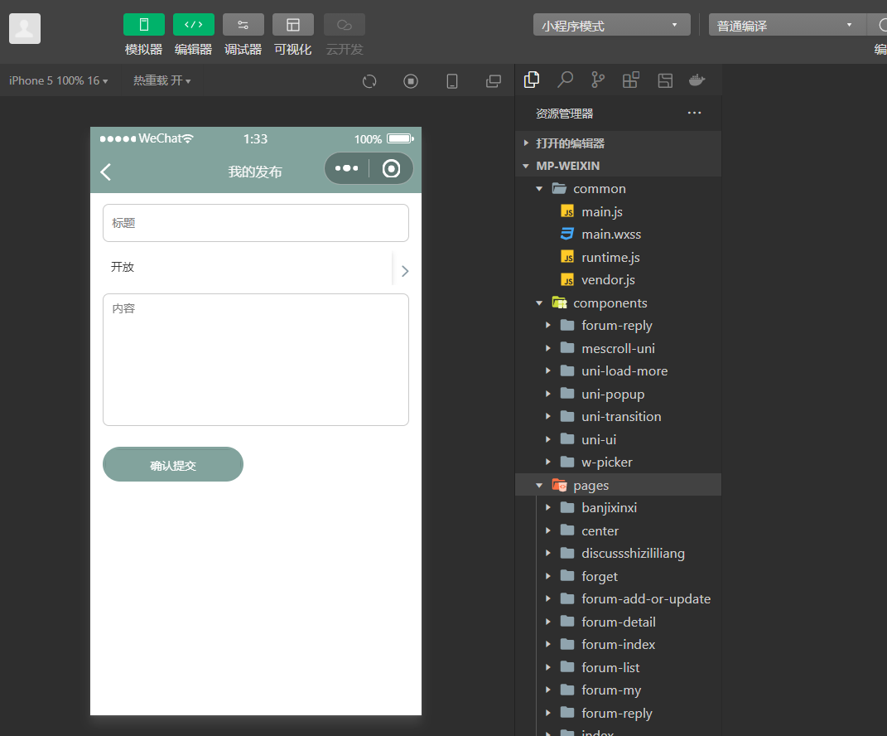The width and height of the screenshot is (887, 736).
Task: Expand the forum-list folder
Action: click(x=619, y=667)
